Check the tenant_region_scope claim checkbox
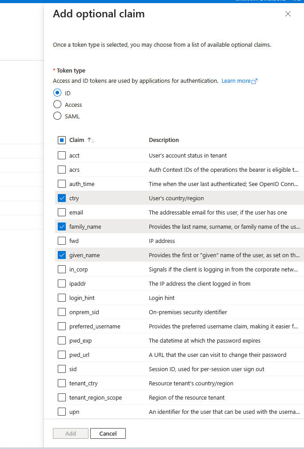Image resolution: width=304 pixels, height=449 pixels. 62,397
